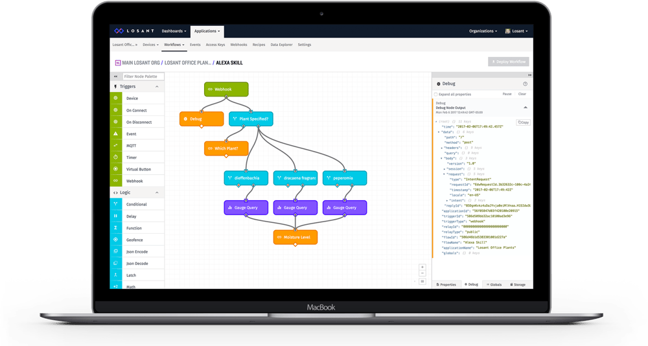Select the On Connect trigger icon

[x=116, y=110]
